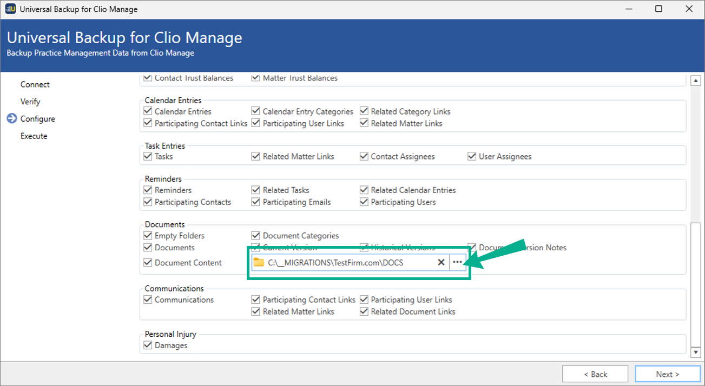Click the Back button
705x386 pixels.
[x=595, y=374]
